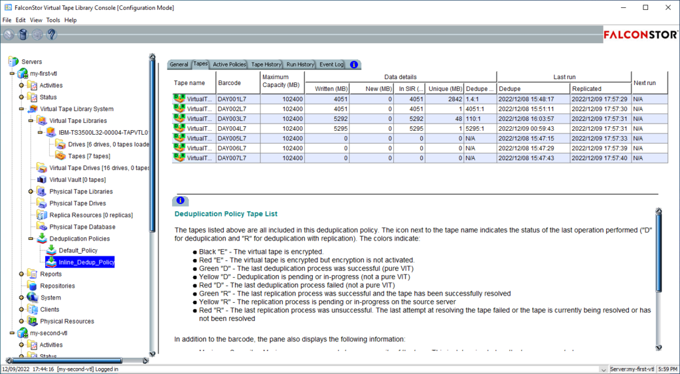Click the greyed monitor toolbar icon
Image resolution: width=680 pixels, height=374 pixels.
(37, 35)
